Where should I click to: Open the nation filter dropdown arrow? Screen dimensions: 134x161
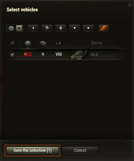click(x=19, y=28)
